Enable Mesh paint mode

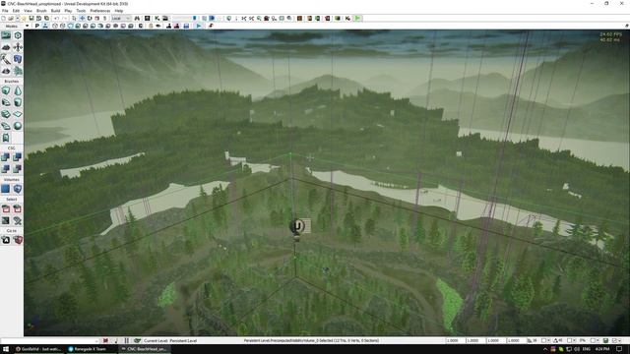6,59
